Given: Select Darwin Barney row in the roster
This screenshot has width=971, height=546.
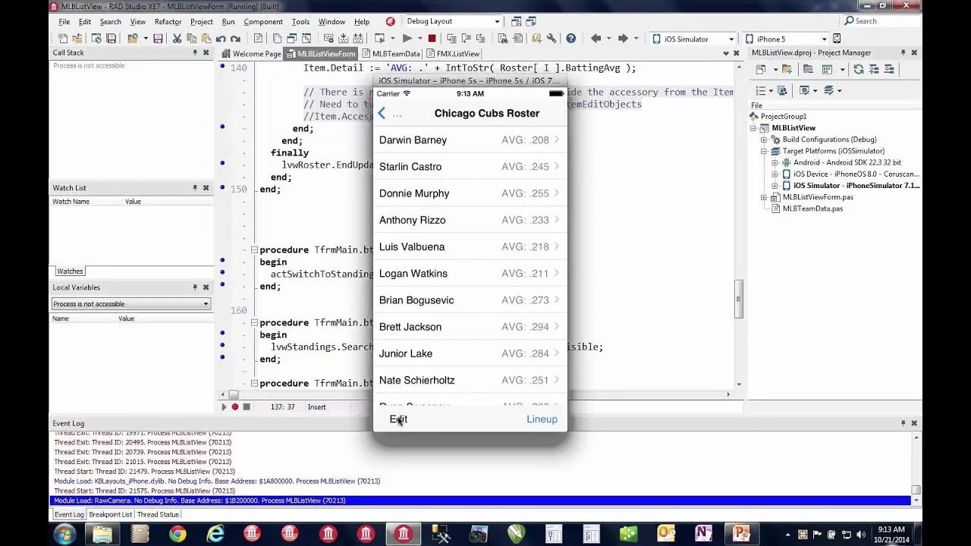Looking at the screenshot, I should [x=470, y=140].
